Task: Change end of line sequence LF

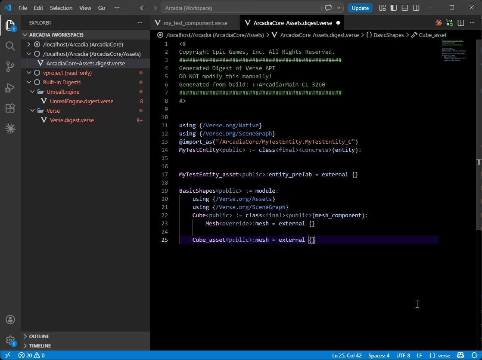Action: (x=419, y=355)
